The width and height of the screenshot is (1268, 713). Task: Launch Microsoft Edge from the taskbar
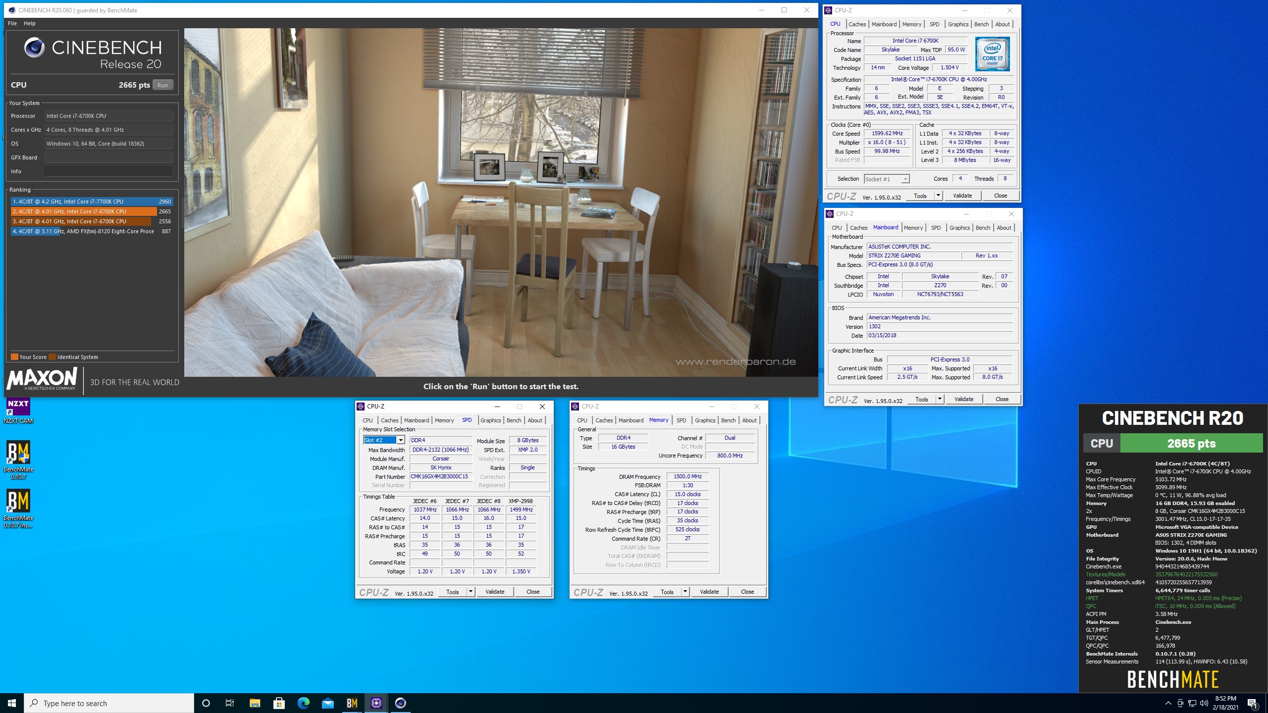(x=303, y=703)
